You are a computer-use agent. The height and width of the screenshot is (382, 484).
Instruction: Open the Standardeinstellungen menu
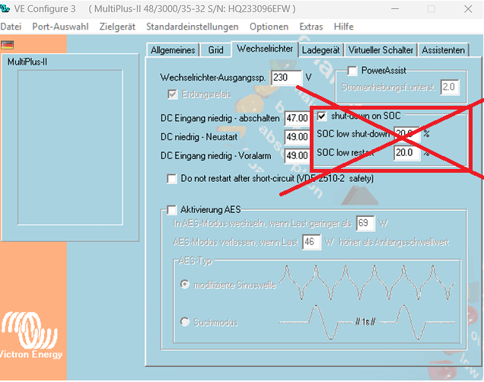click(193, 27)
